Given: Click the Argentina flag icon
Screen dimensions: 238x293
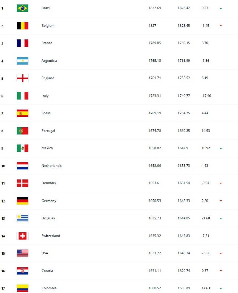Looking at the screenshot, I should coord(23,61).
